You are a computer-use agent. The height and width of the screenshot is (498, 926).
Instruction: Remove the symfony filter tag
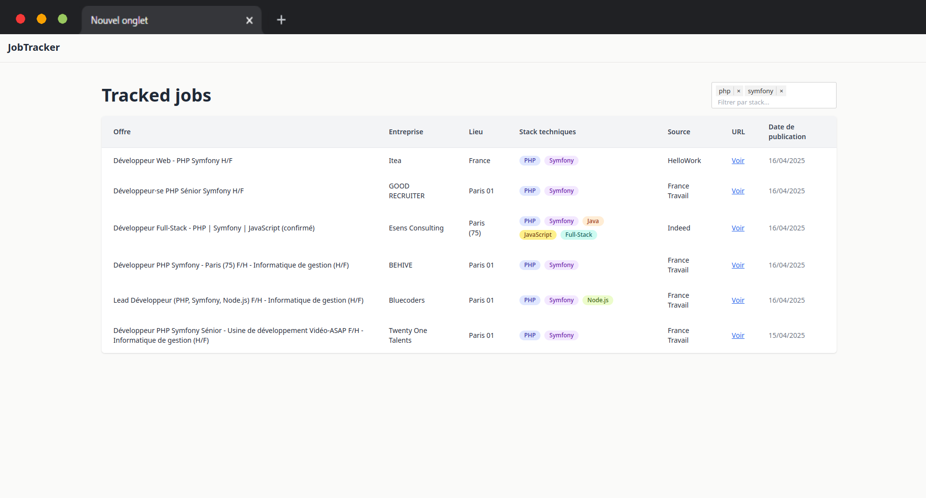coord(781,91)
